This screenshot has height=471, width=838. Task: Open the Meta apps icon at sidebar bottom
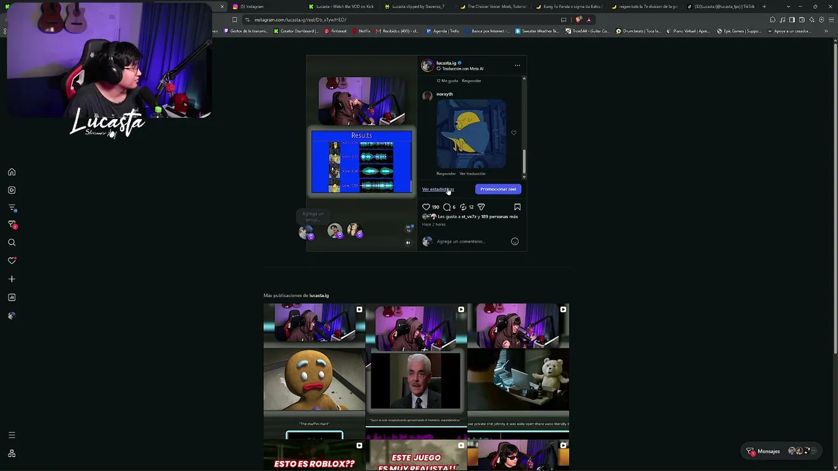coord(12,453)
